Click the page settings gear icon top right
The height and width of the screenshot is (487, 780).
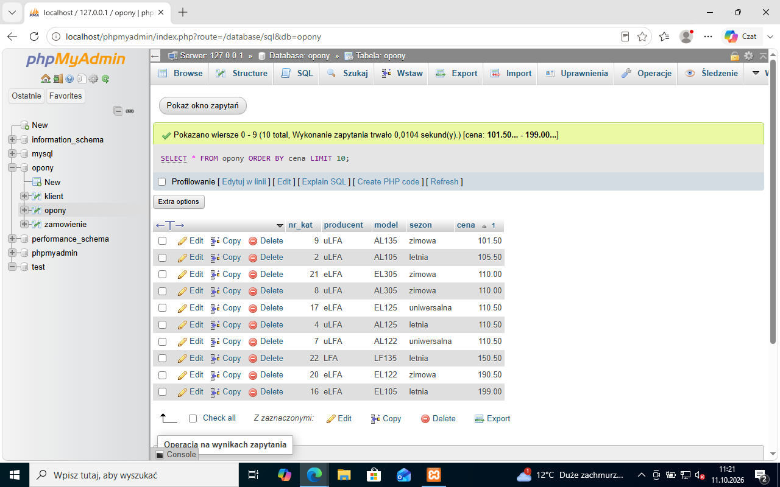click(x=749, y=56)
